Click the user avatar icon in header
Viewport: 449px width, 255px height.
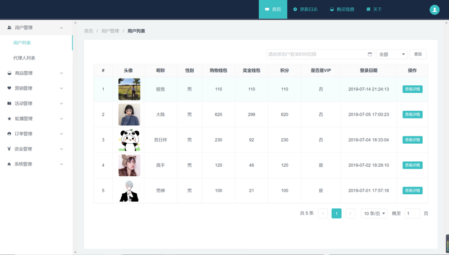434,10
